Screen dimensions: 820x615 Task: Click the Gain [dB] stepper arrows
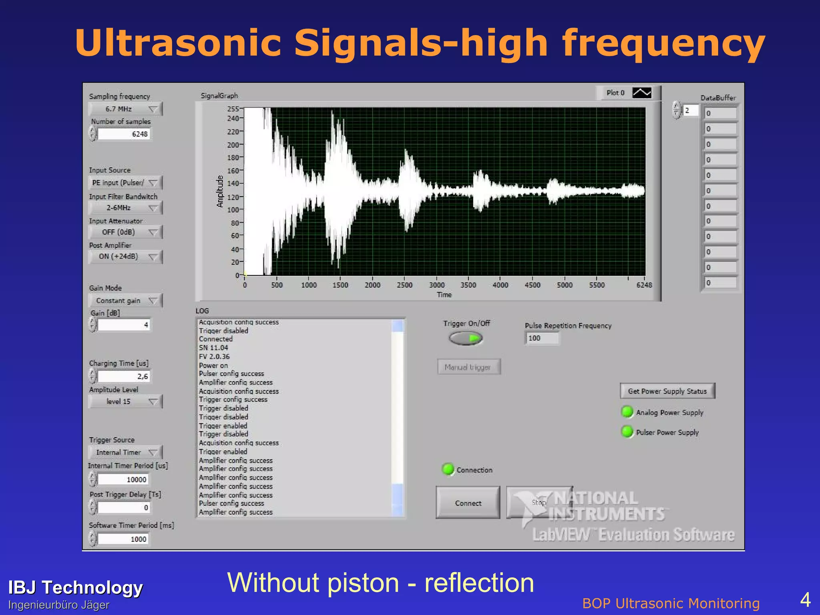click(x=92, y=325)
